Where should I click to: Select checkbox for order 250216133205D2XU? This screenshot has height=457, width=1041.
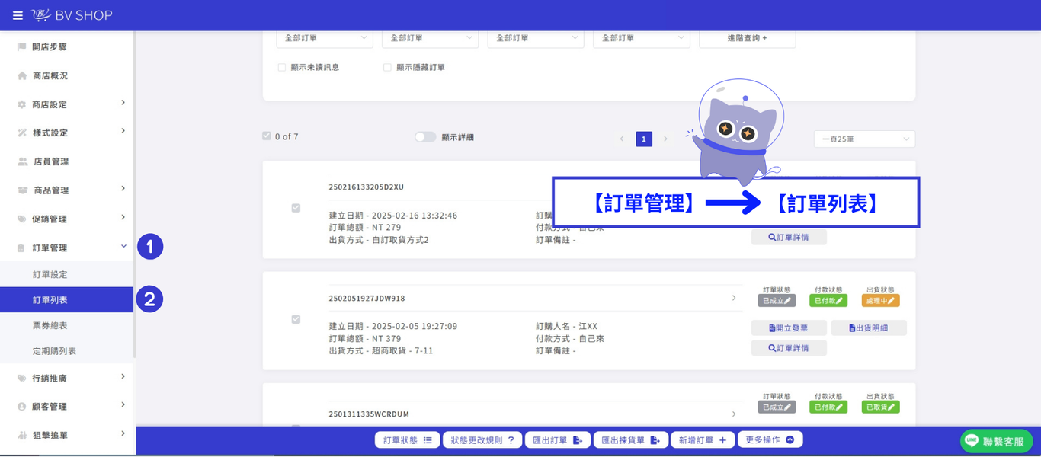click(x=296, y=208)
